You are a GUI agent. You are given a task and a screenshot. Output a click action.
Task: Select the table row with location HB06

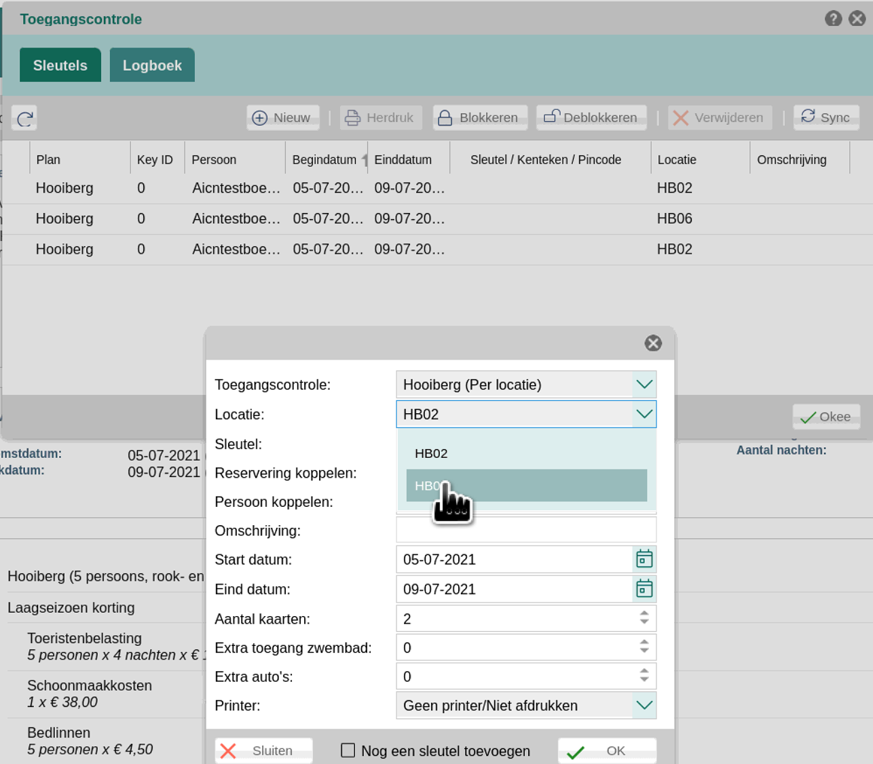437,218
